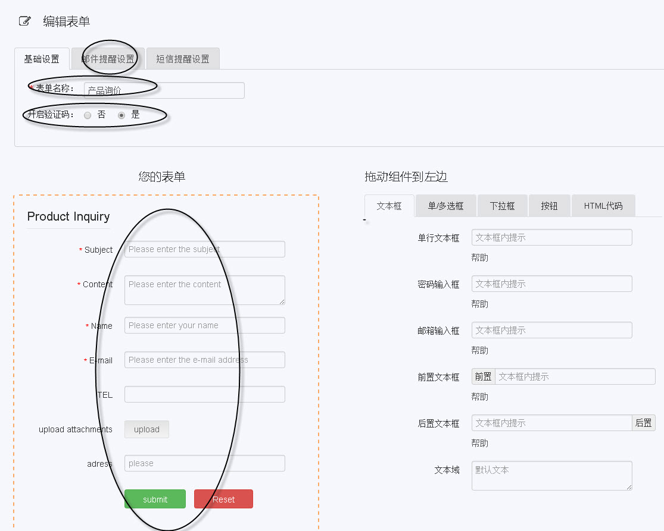
Task: Click the 后置 suffix button on 后置文本框
Action: tap(644, 423)
